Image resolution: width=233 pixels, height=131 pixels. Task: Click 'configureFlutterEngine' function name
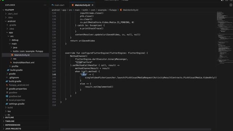(95, 53)
